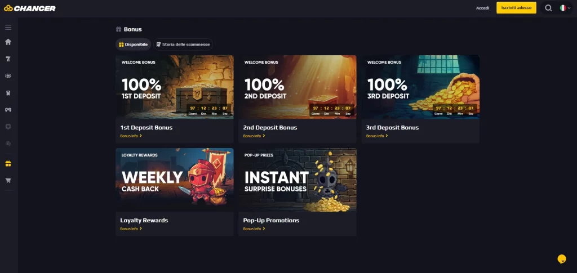Expand Bonus Info under Pop-Up Promotions
The image size is (577, 273).
pos(254,229)
